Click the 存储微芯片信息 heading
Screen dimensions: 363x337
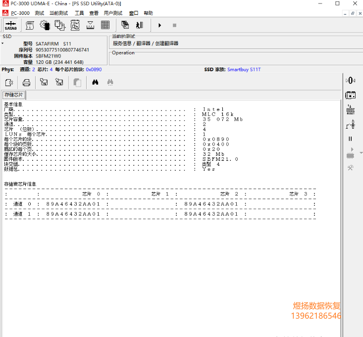[20, 184]
